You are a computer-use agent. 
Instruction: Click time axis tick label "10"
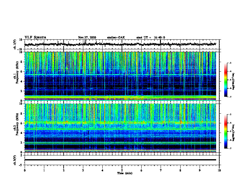[219, 170]
